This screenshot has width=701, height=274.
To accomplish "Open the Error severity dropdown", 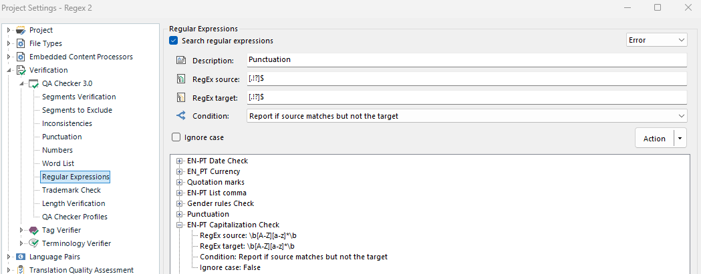I will (x=656, y=41).
